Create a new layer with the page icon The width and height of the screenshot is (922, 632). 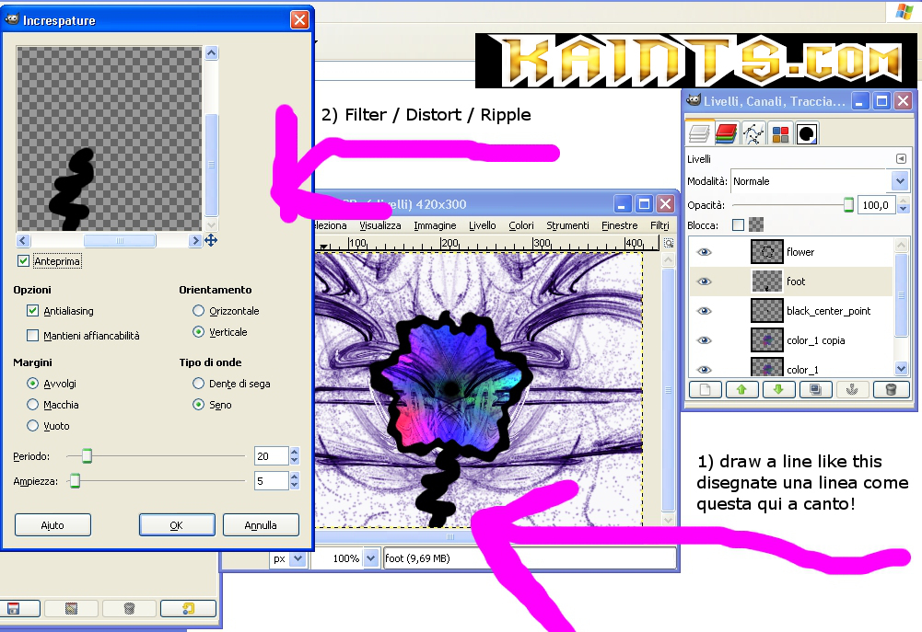coord(705,389)
